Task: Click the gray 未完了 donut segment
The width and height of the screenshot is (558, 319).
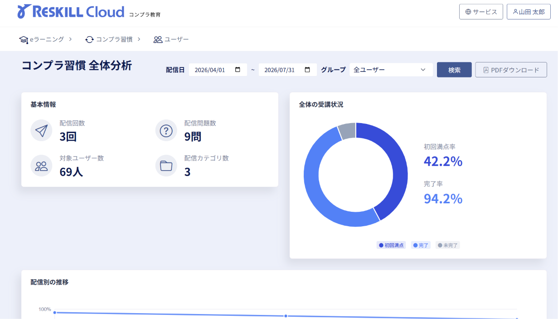Action: 347,130
